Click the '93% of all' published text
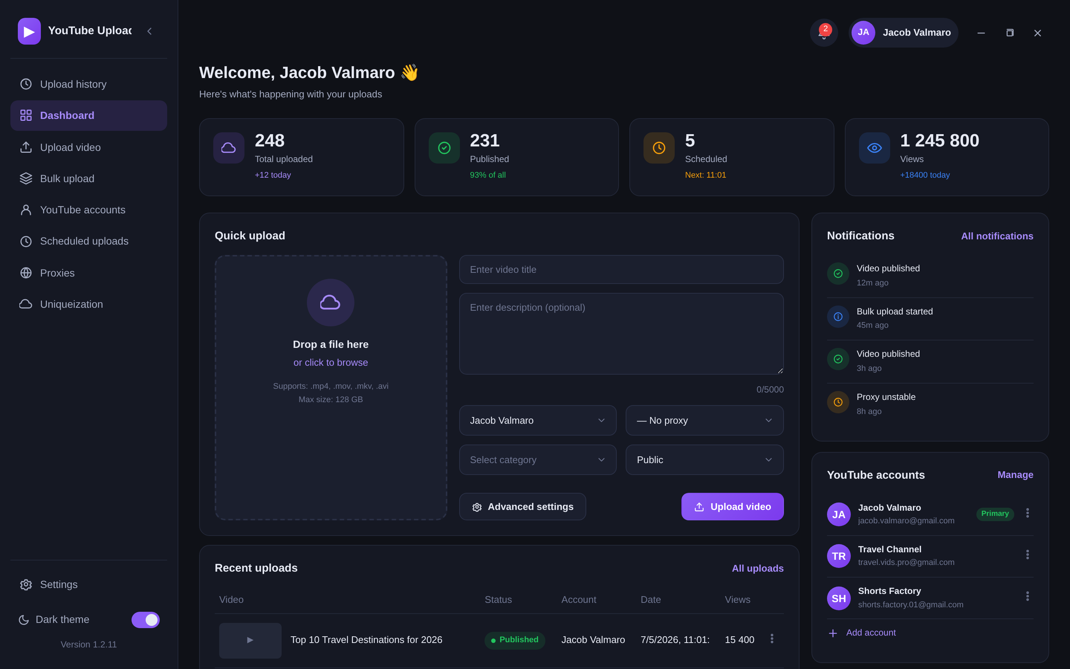The height and width of the screenshot is (669, 1070). 488,175
